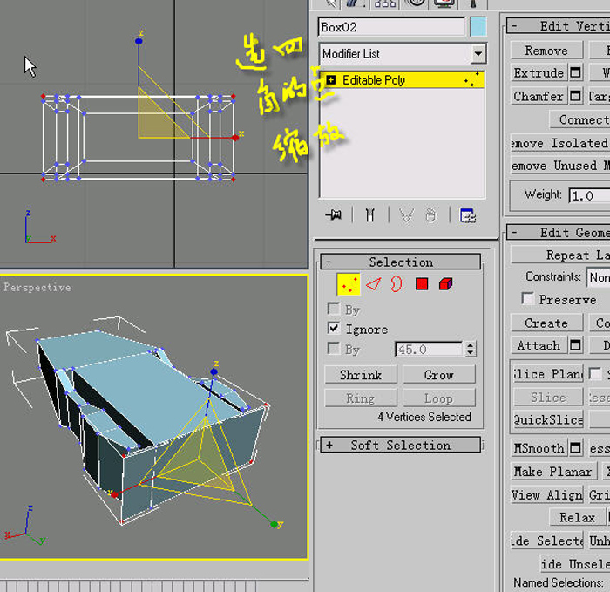610x592 pixels.
Task: Click the Loop button
Action: pyautogui.click(x=439, y=398)
